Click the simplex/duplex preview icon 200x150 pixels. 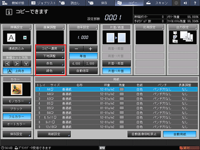pyautogui.click(x=116, y=37)
